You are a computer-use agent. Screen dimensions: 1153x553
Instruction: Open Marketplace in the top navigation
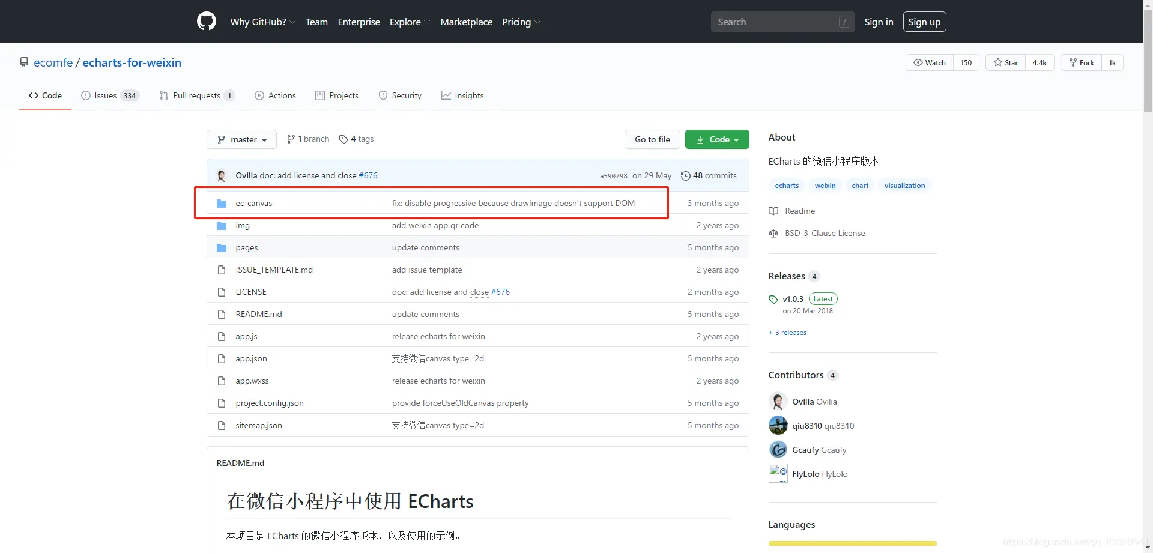point(467,22)
